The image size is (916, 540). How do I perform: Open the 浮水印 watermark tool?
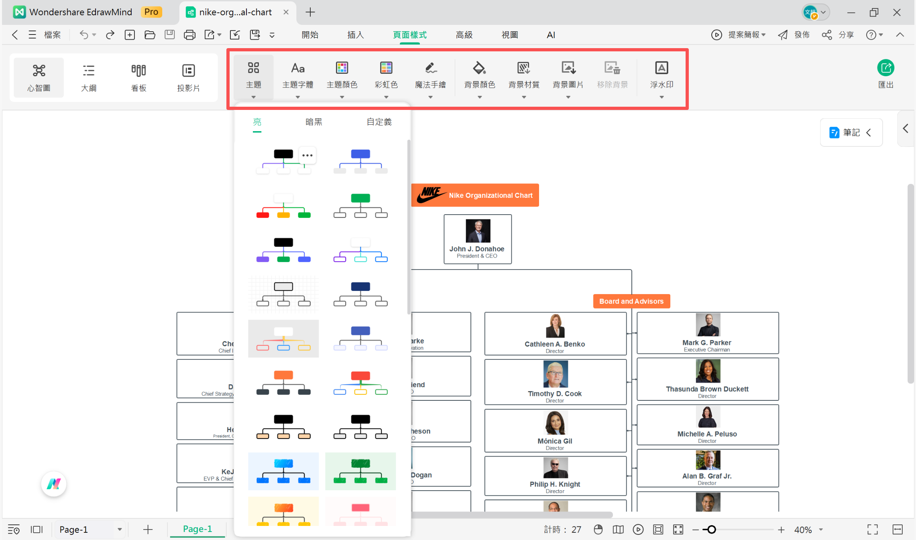pos(661,75)
